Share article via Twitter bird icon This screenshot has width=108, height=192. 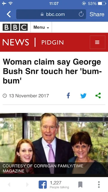click(x=83, y=96)
